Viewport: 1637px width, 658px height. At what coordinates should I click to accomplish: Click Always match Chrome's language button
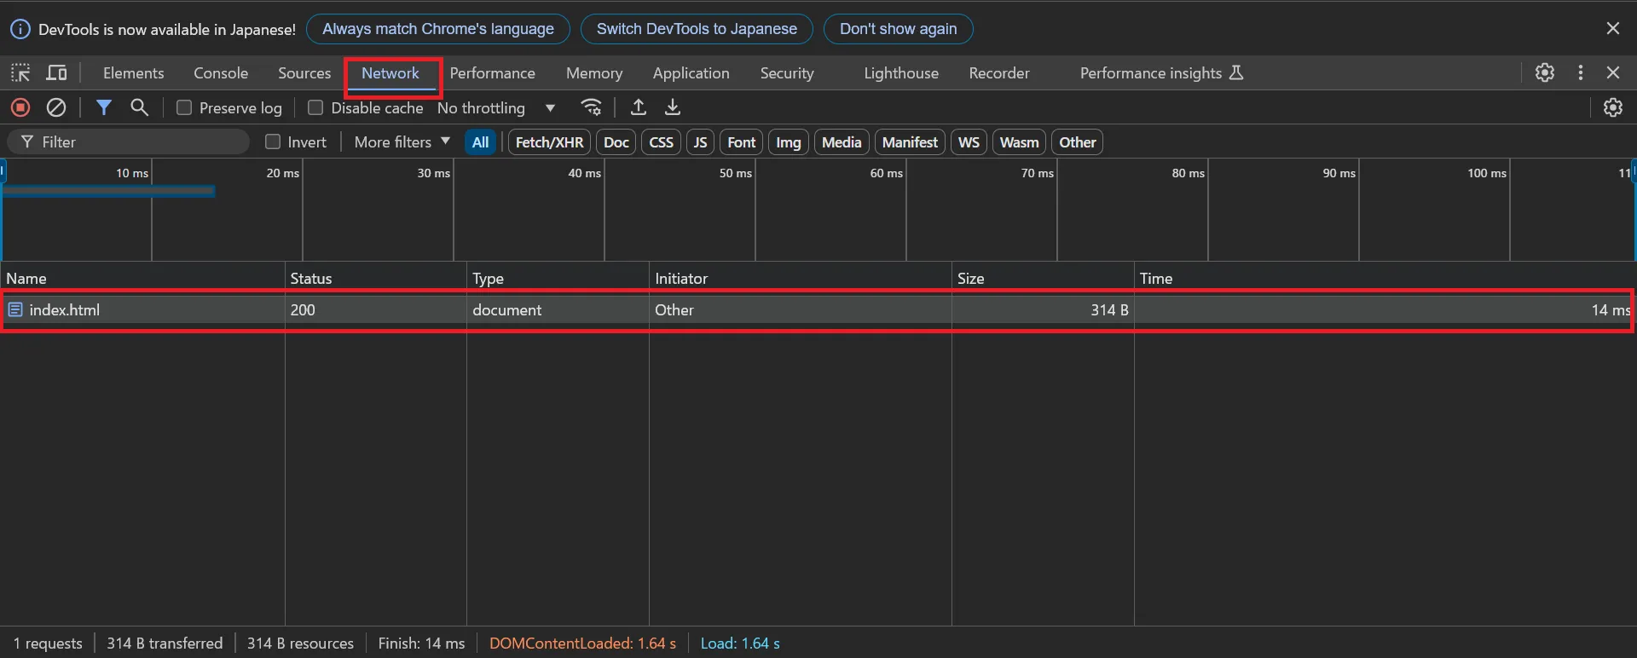[x=438, y=29]
